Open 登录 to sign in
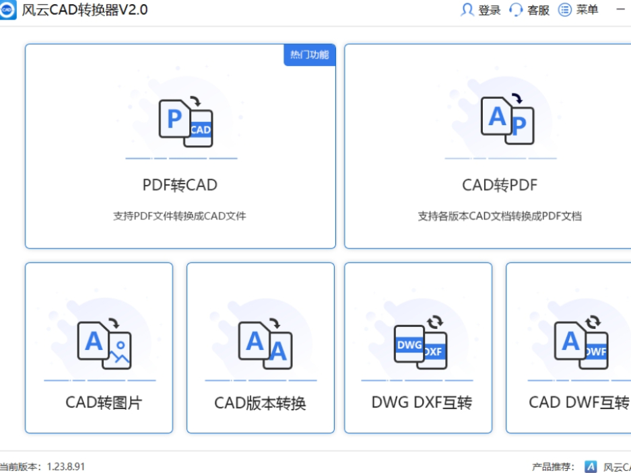631x473 pixels. click(x=490, y=10)
